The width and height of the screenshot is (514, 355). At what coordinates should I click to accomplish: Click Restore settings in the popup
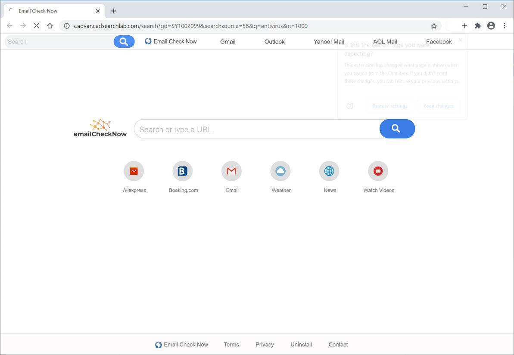(x=390, y=106)
